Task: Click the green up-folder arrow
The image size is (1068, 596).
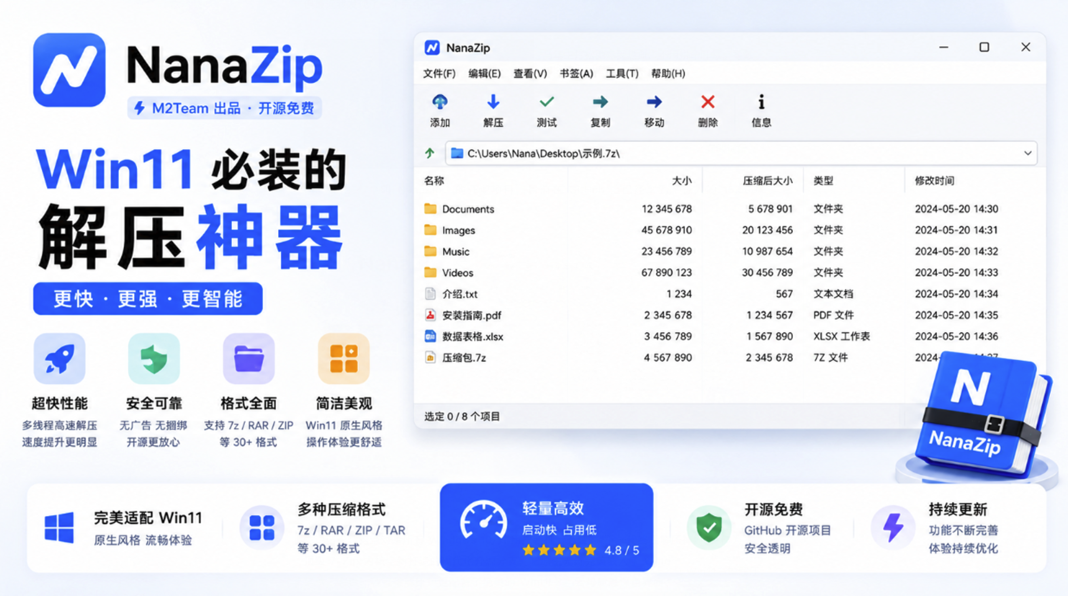Action: coord(430,153)
